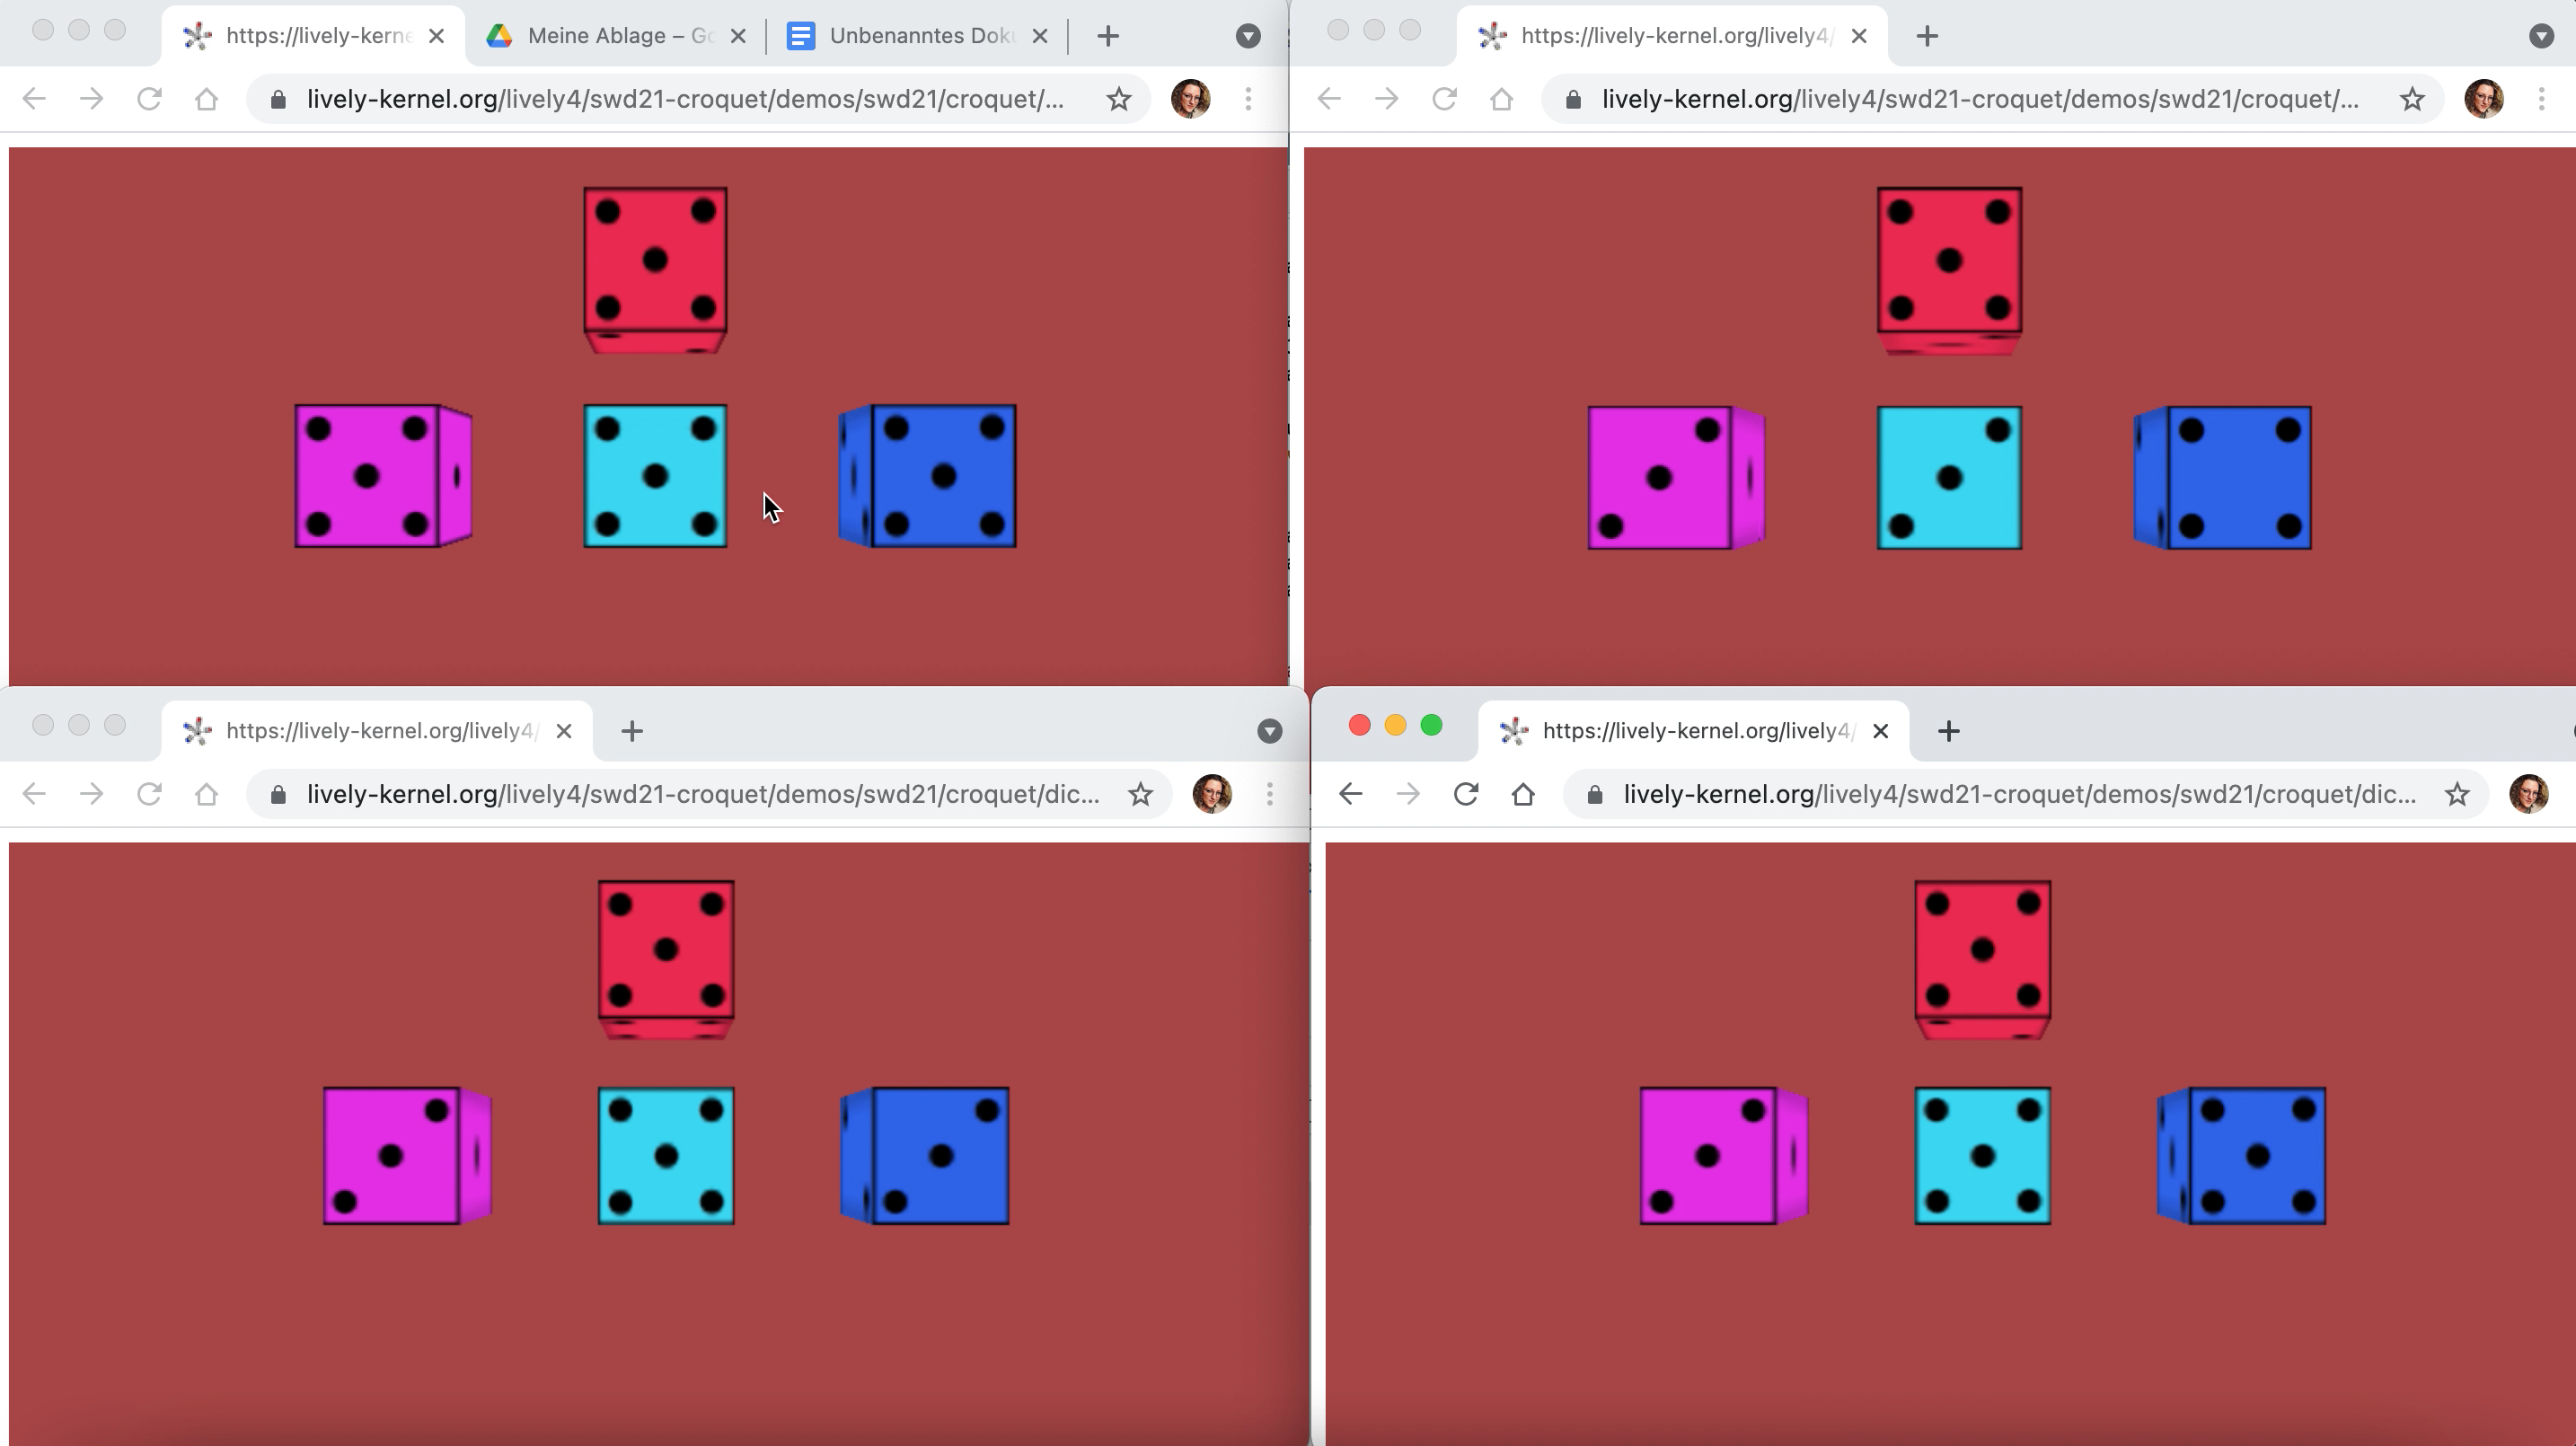Close the Meine Ablage tab
This screenshot has height=1446, width=2576.
click(x=738, y=36)
